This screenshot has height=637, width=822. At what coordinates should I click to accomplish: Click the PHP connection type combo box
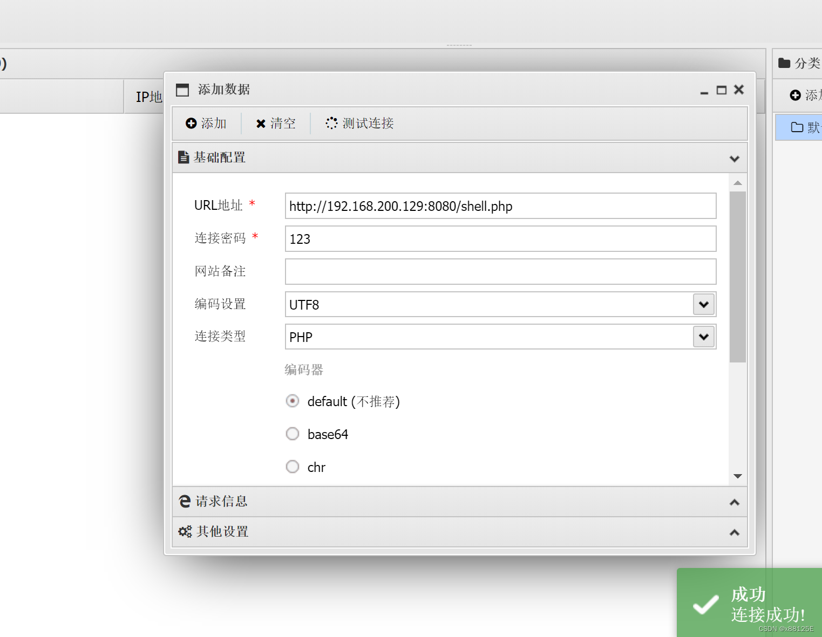click(x=500, y=337)
